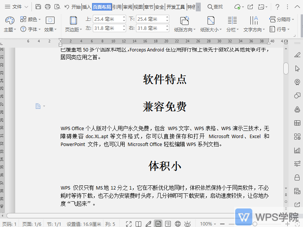Enable eye protection mode in status bar
The width and height of the screenshot is (303, 227).
[x=187, y=223]
